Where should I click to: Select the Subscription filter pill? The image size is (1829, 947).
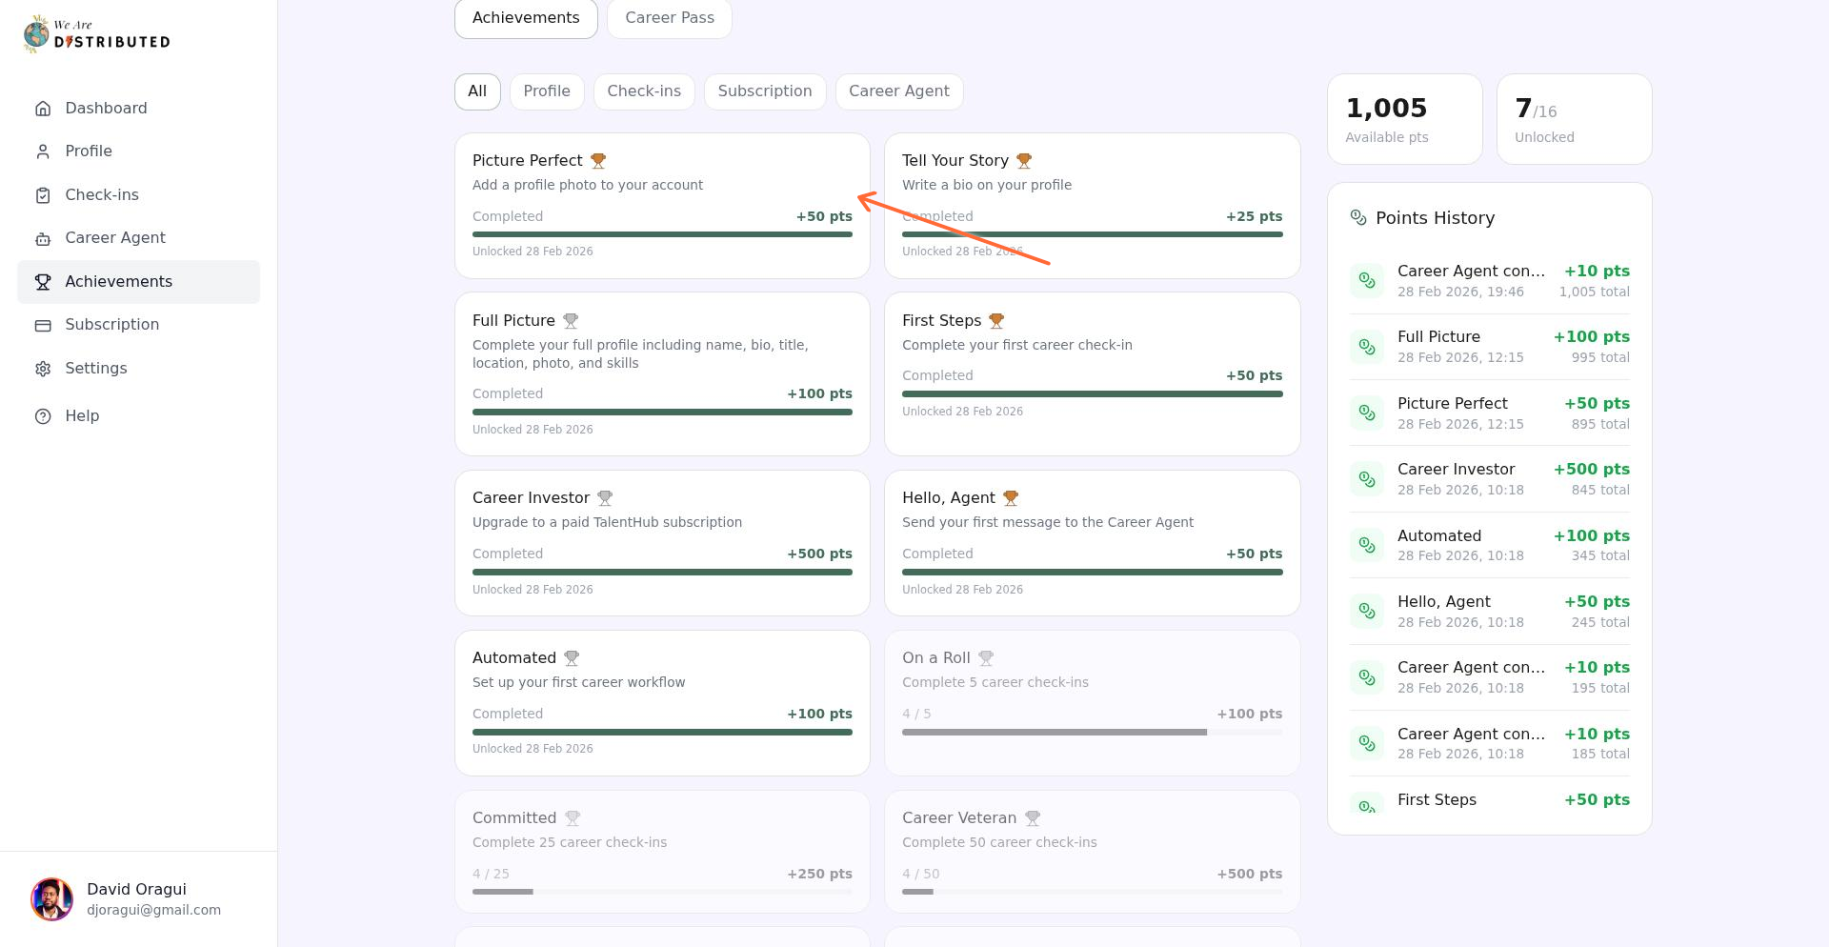click(764, 91)
